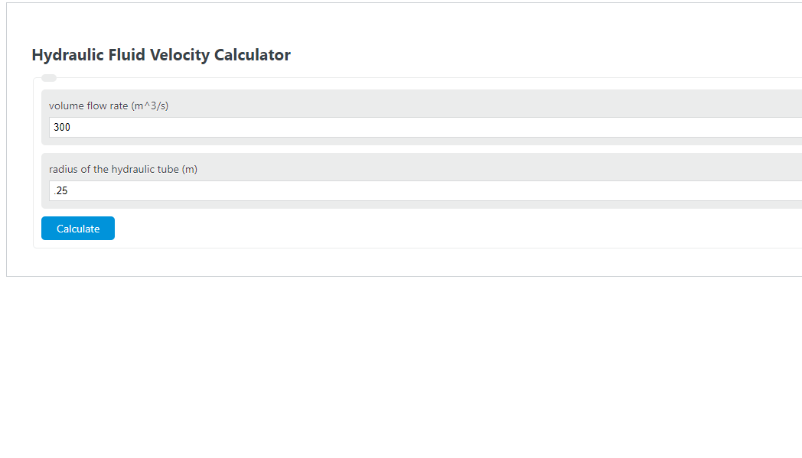The width and height of the screenshot is (802, 458).
Task: Click the Hydraulic Fluid Velocity Calculator heading
Action: [x=161, y=54]
